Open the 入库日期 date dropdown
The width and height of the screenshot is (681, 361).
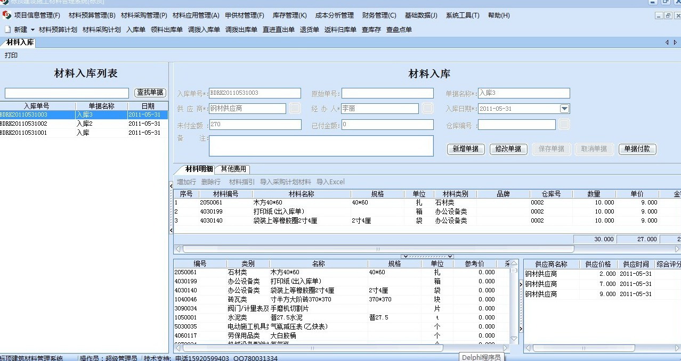point(564,109)
